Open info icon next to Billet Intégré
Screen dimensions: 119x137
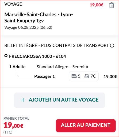coord(112,46)
